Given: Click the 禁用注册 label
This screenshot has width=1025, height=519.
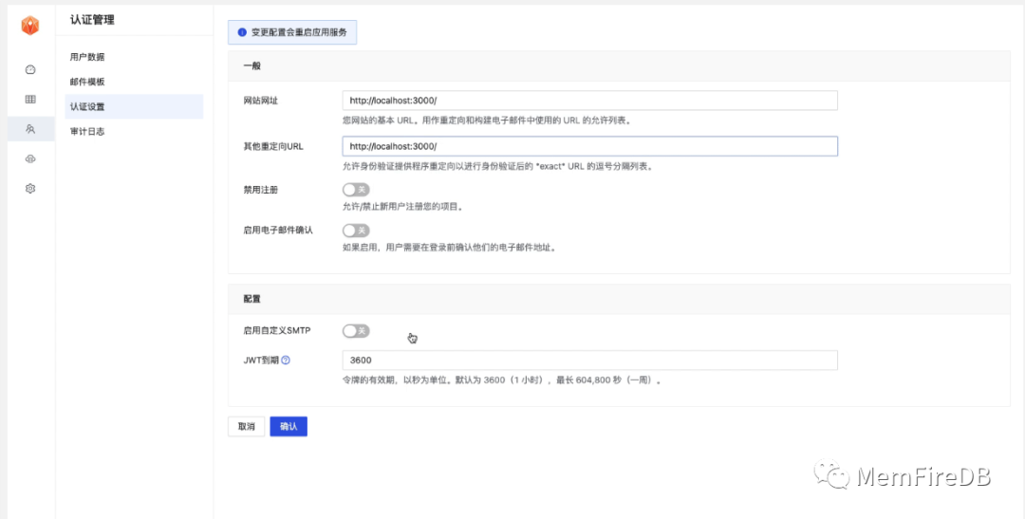Looking at the screenshot, I should click(x=261, y=190).
